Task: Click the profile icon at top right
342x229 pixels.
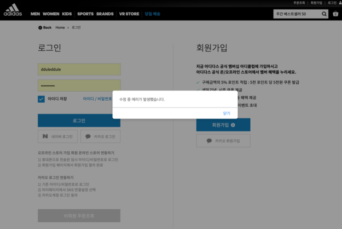Action: [x=341, y=3]
